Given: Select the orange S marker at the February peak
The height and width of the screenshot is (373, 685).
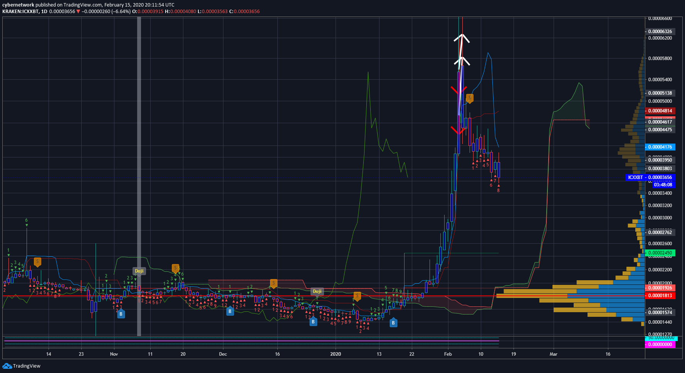Looking at the screenshot, I should [x=470, y=99].
